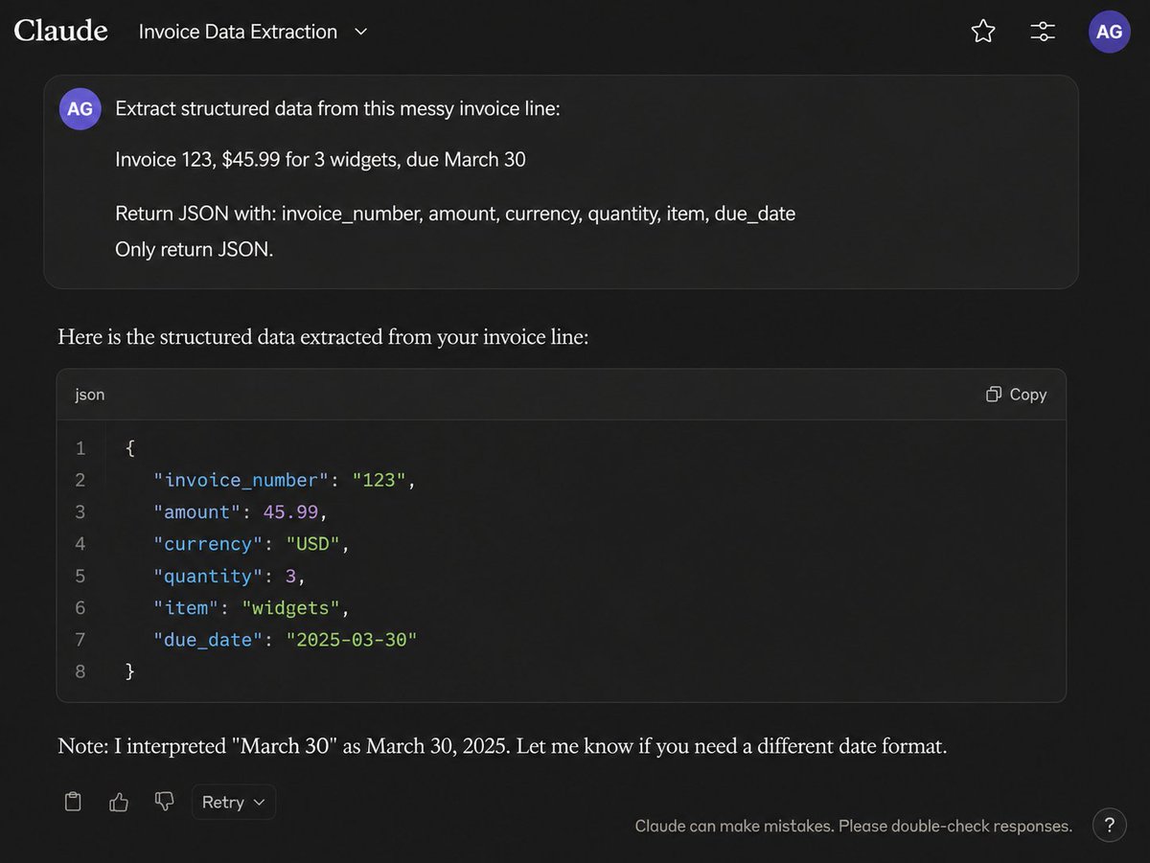This screenshot has height=863, width=1150.
Task: Click the "Return JSON with" instruction line
Action: tap(455, 214)
